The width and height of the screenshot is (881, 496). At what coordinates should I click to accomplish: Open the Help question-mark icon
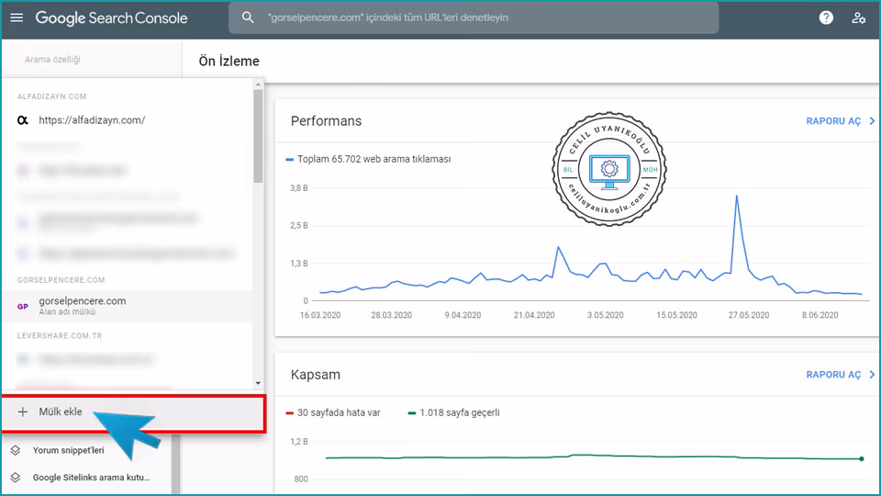(826, 17)
